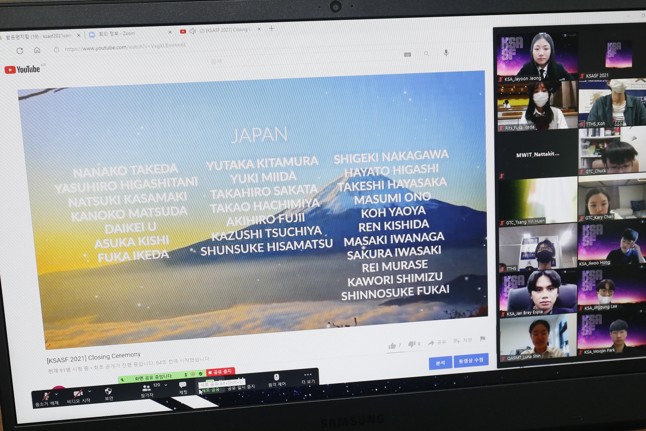This screenshot has width=646, height=431.
Task: Reload the page with refresh icon
Action: click(20, 51)
